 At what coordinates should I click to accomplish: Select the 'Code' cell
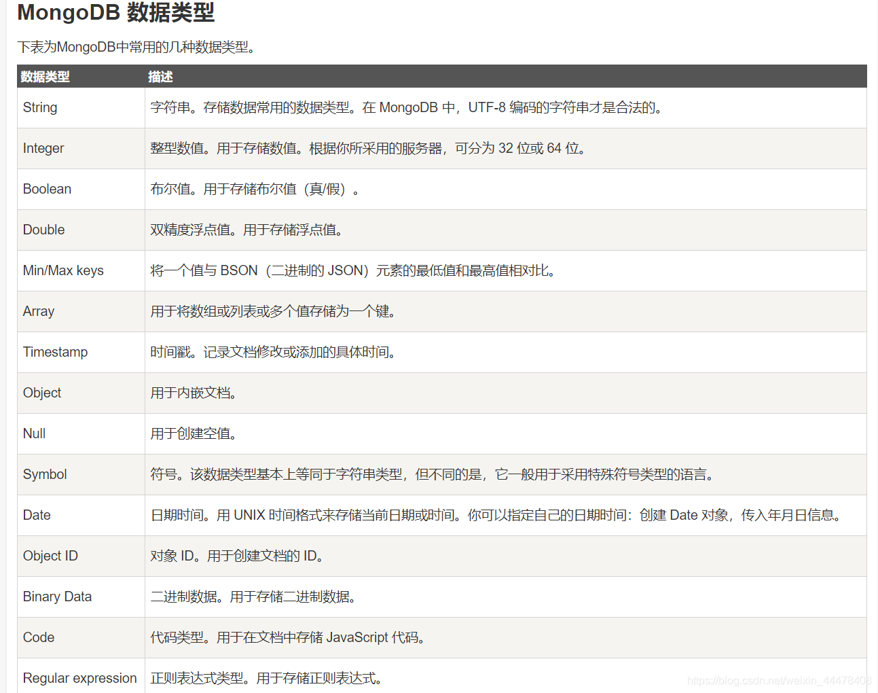pos(81,637)
